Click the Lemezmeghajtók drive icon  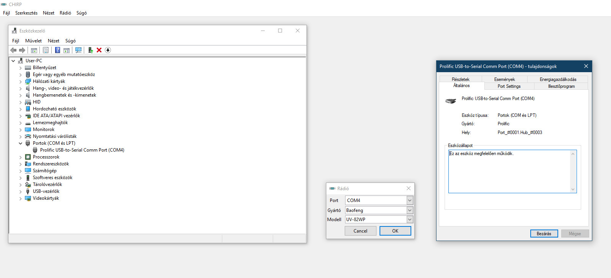(28, 123)
